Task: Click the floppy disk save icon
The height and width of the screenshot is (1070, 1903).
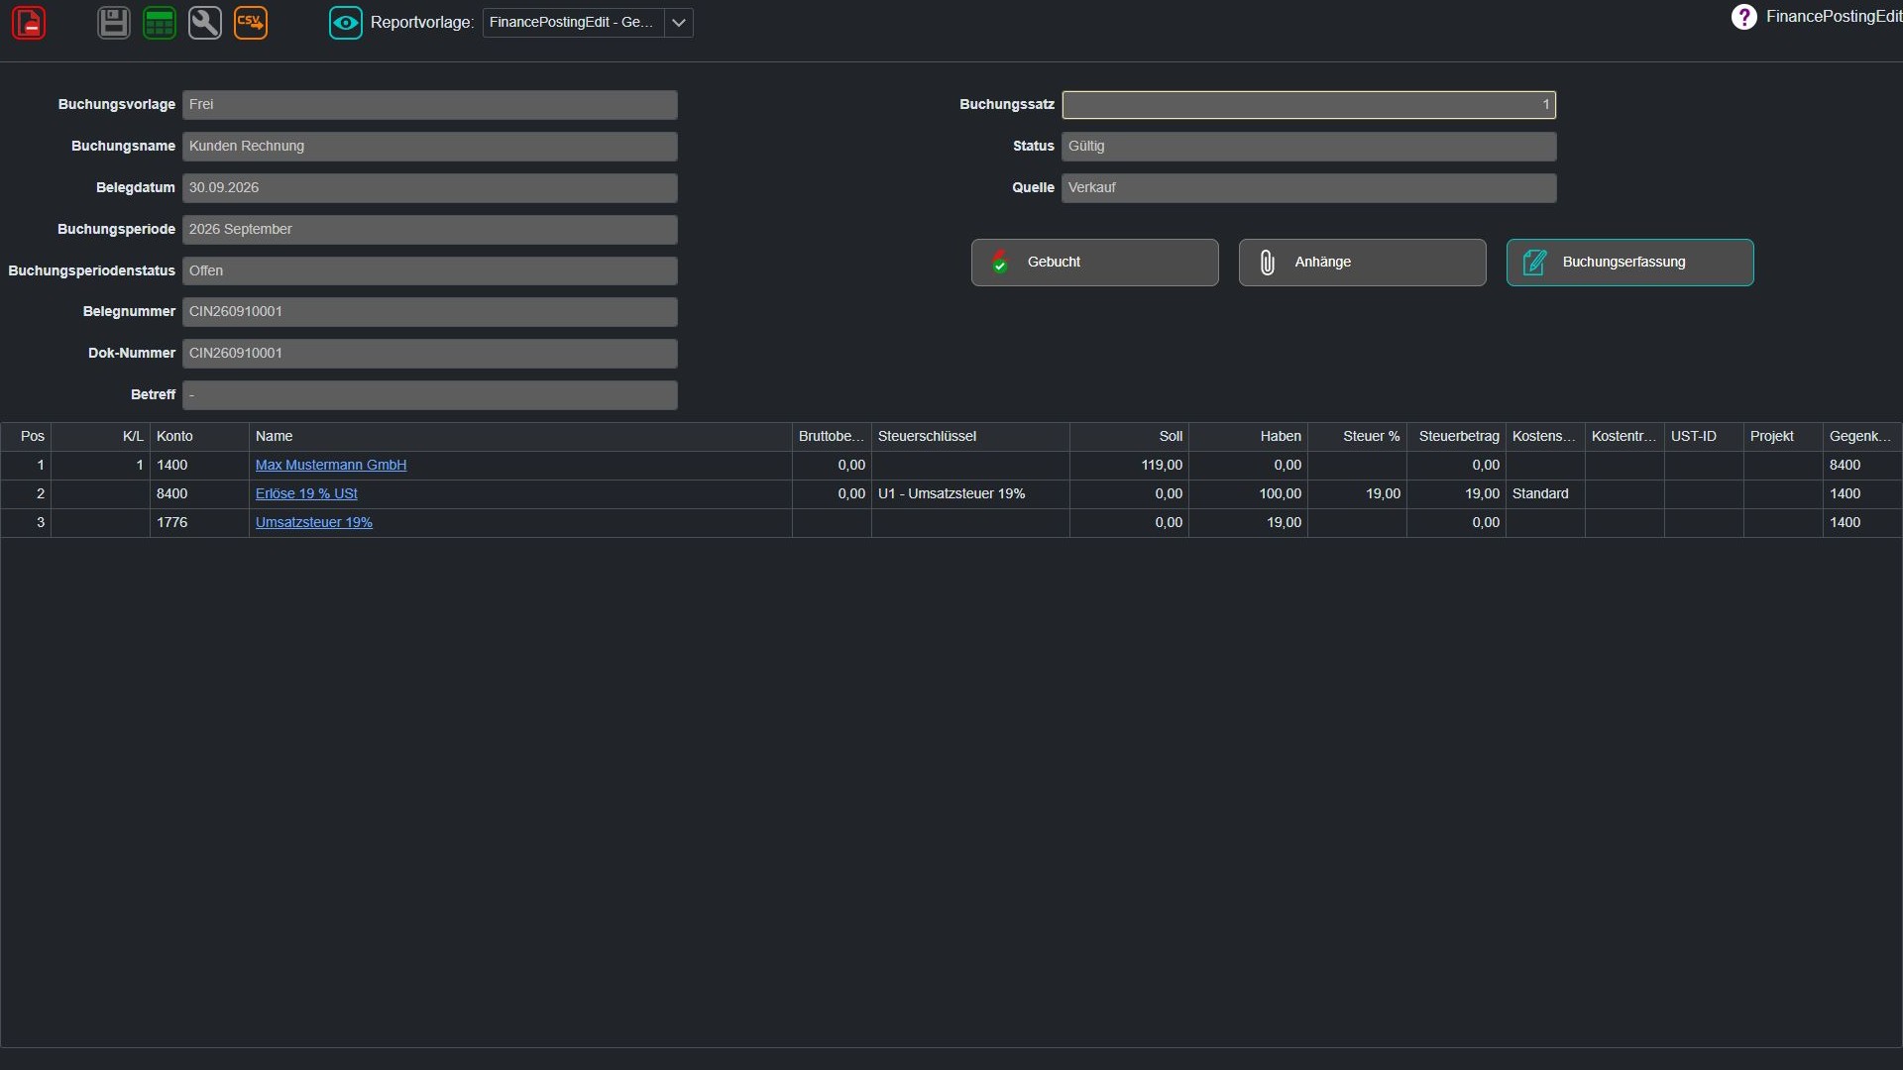Action: [x=114, y=23]
